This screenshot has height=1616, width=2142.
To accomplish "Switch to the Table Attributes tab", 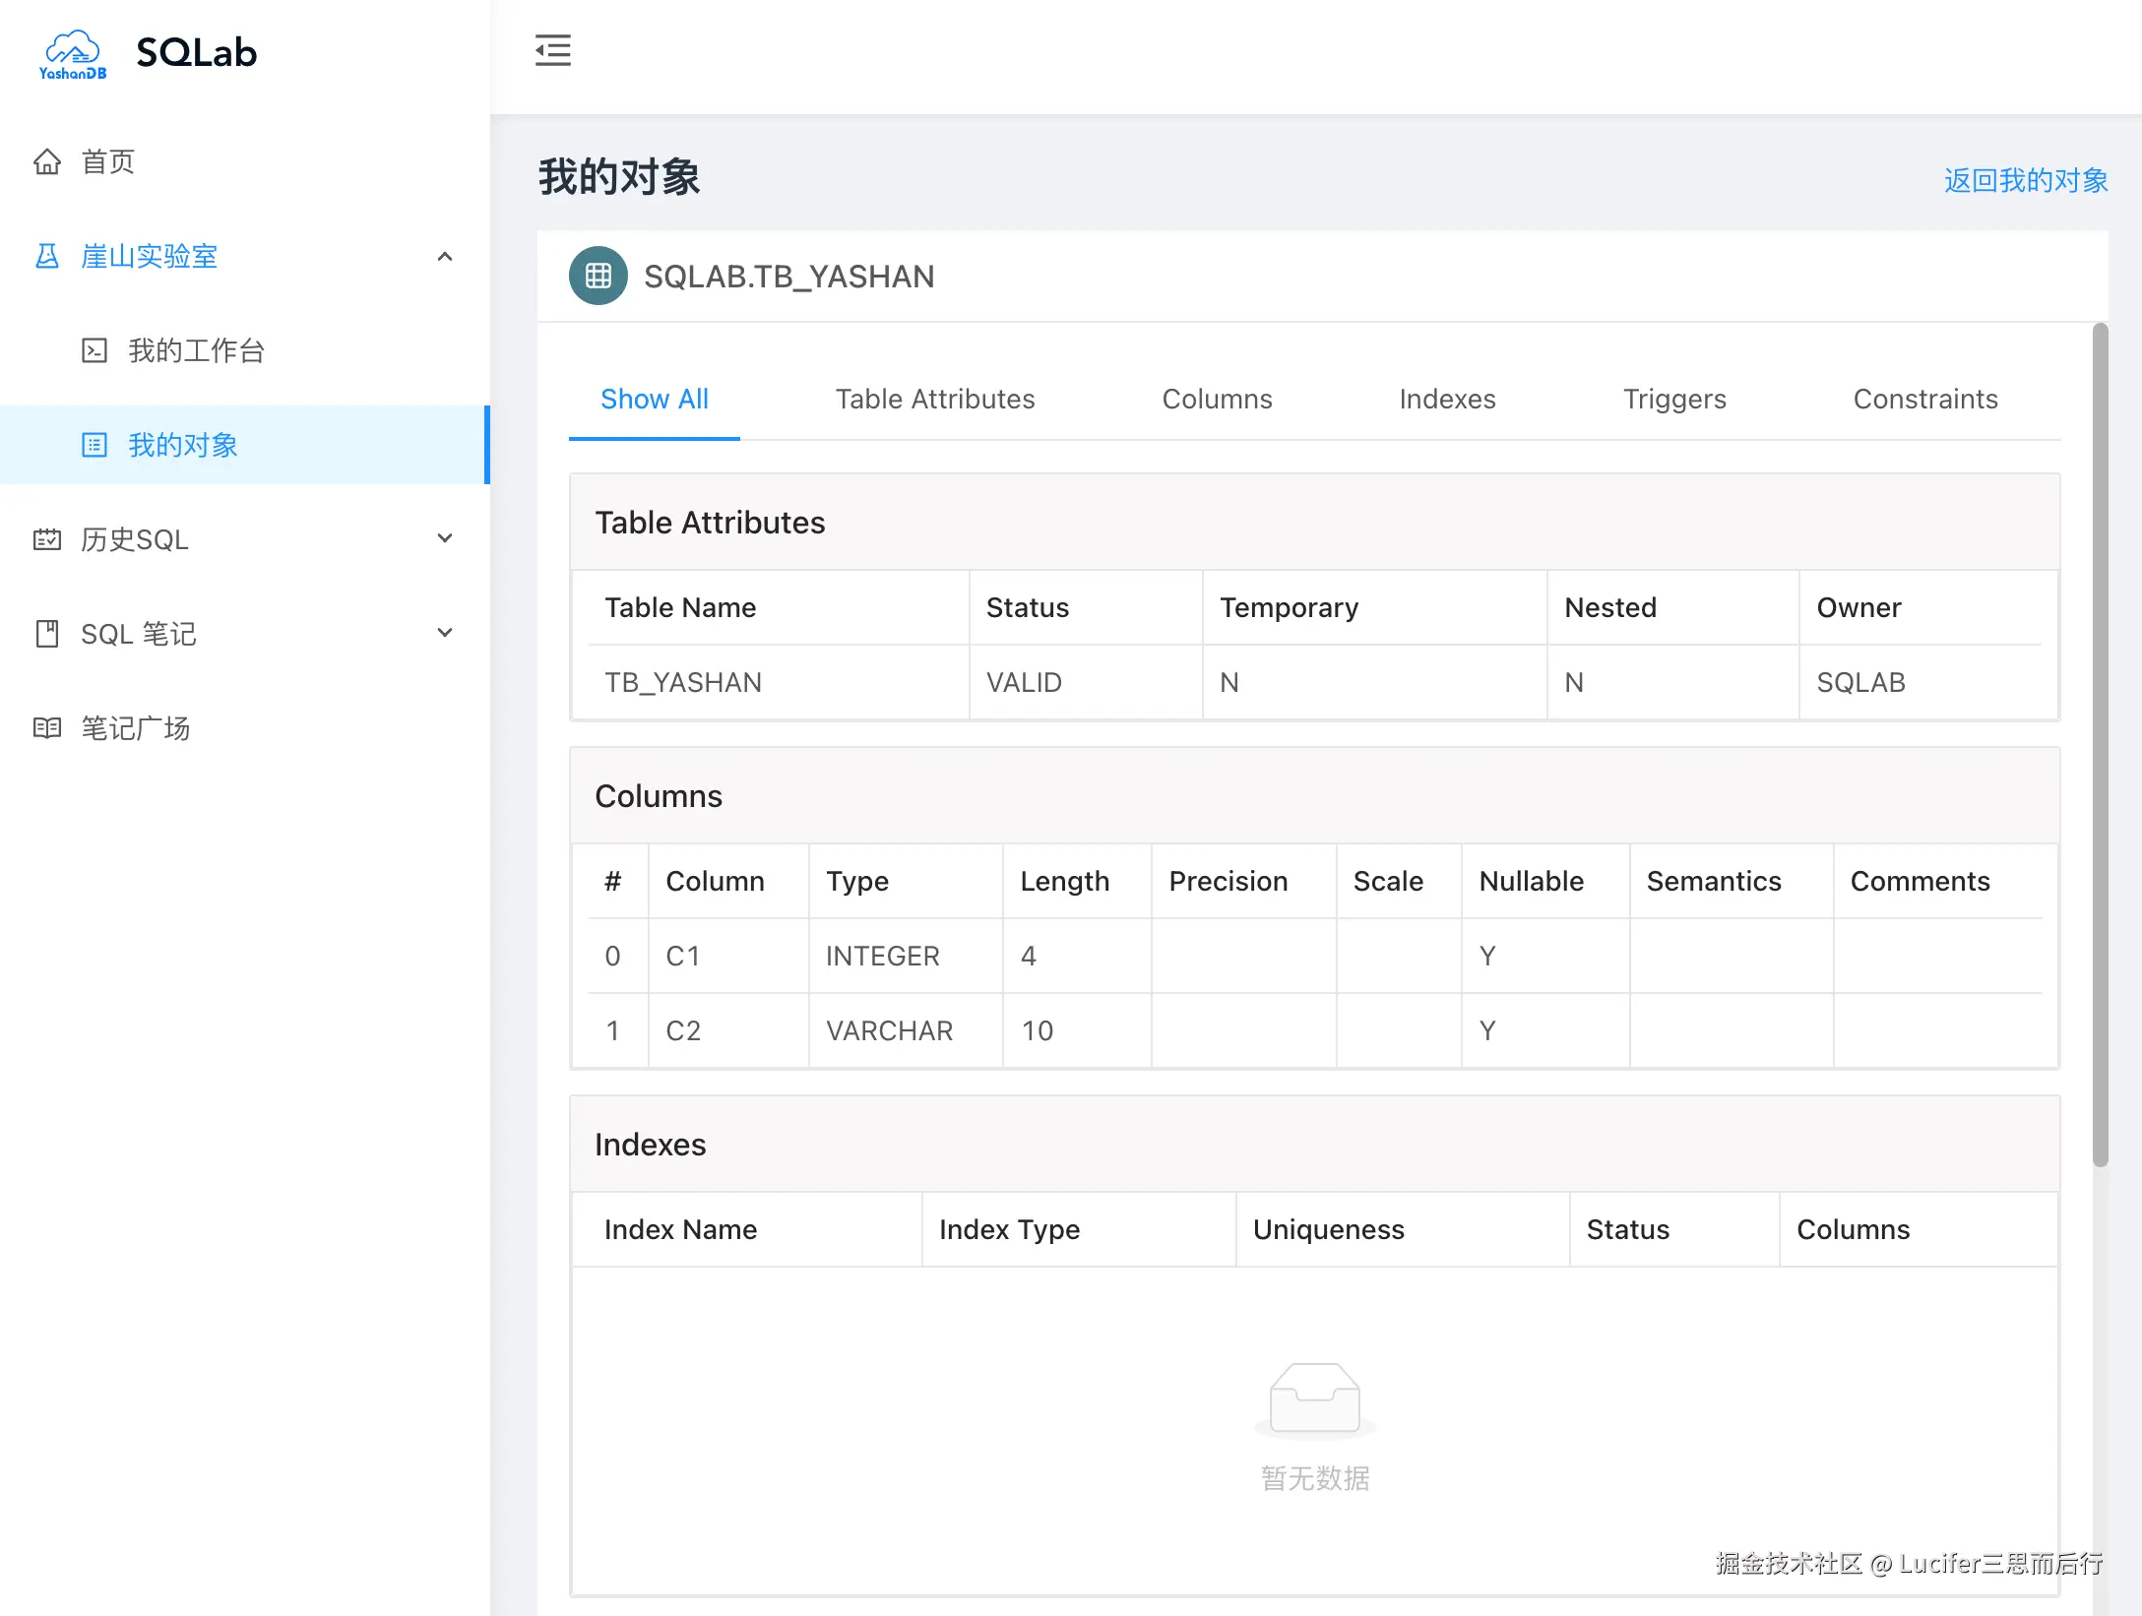I will point(934,399).
